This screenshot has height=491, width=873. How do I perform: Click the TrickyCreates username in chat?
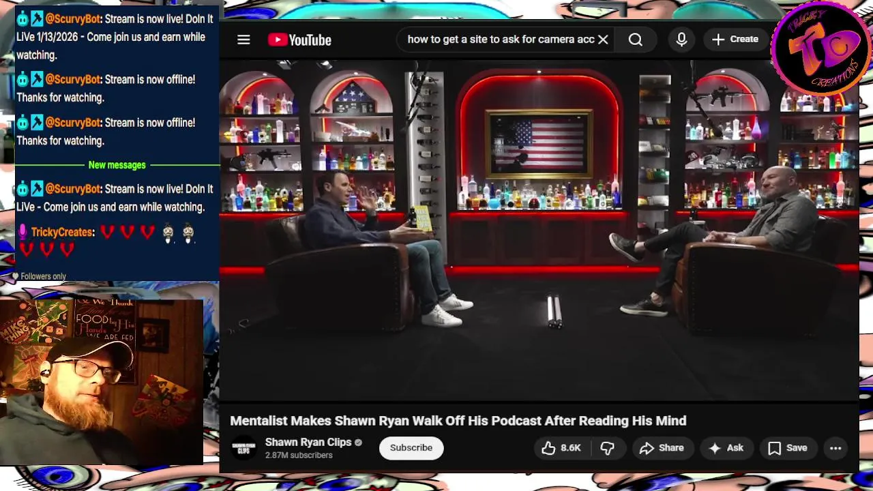pos(62,233)
